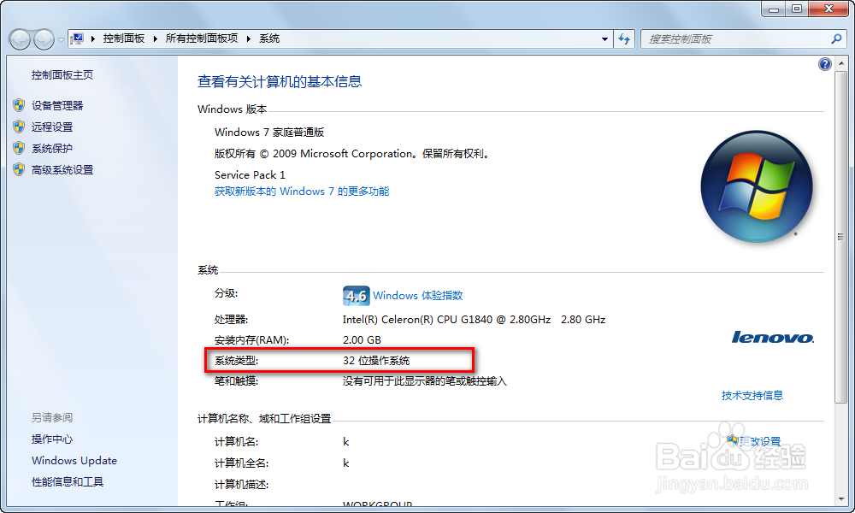
Task: Click the shield icon beside 设备管理器
Action: point(19,105)
